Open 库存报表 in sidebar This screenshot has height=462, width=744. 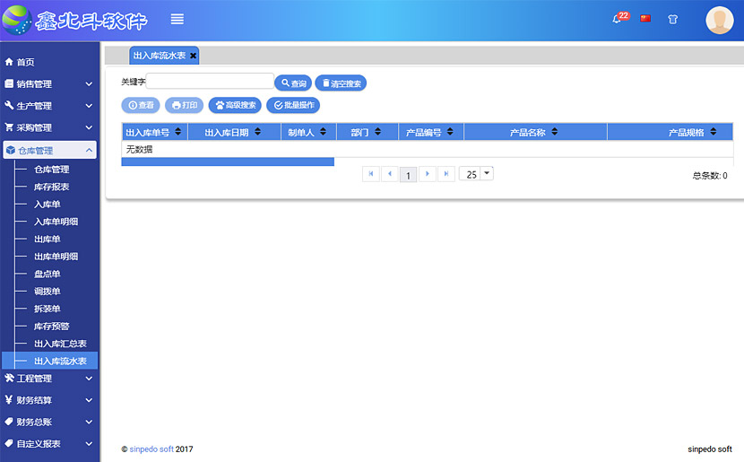pyautogui.click(x=51, y=187)
